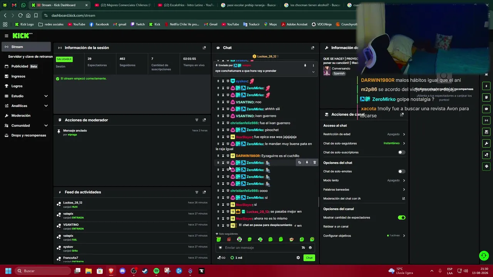This screenshot has width=493, height=277.
Task: Open the green support headset button
Action: [x=484, y=255]
